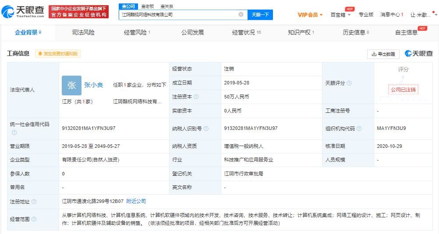Open 消息中心 notifications
This screenshot has height=234, width=439.
pyautogui.click(x=392, y=14)
